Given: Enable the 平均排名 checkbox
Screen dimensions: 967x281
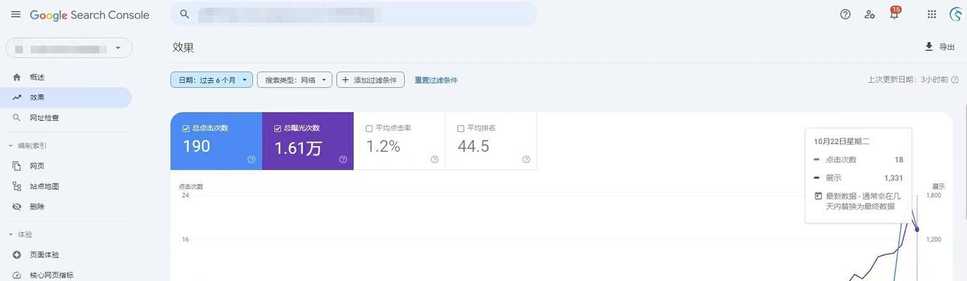Looking at the screenshot, I should coord(461,129).
